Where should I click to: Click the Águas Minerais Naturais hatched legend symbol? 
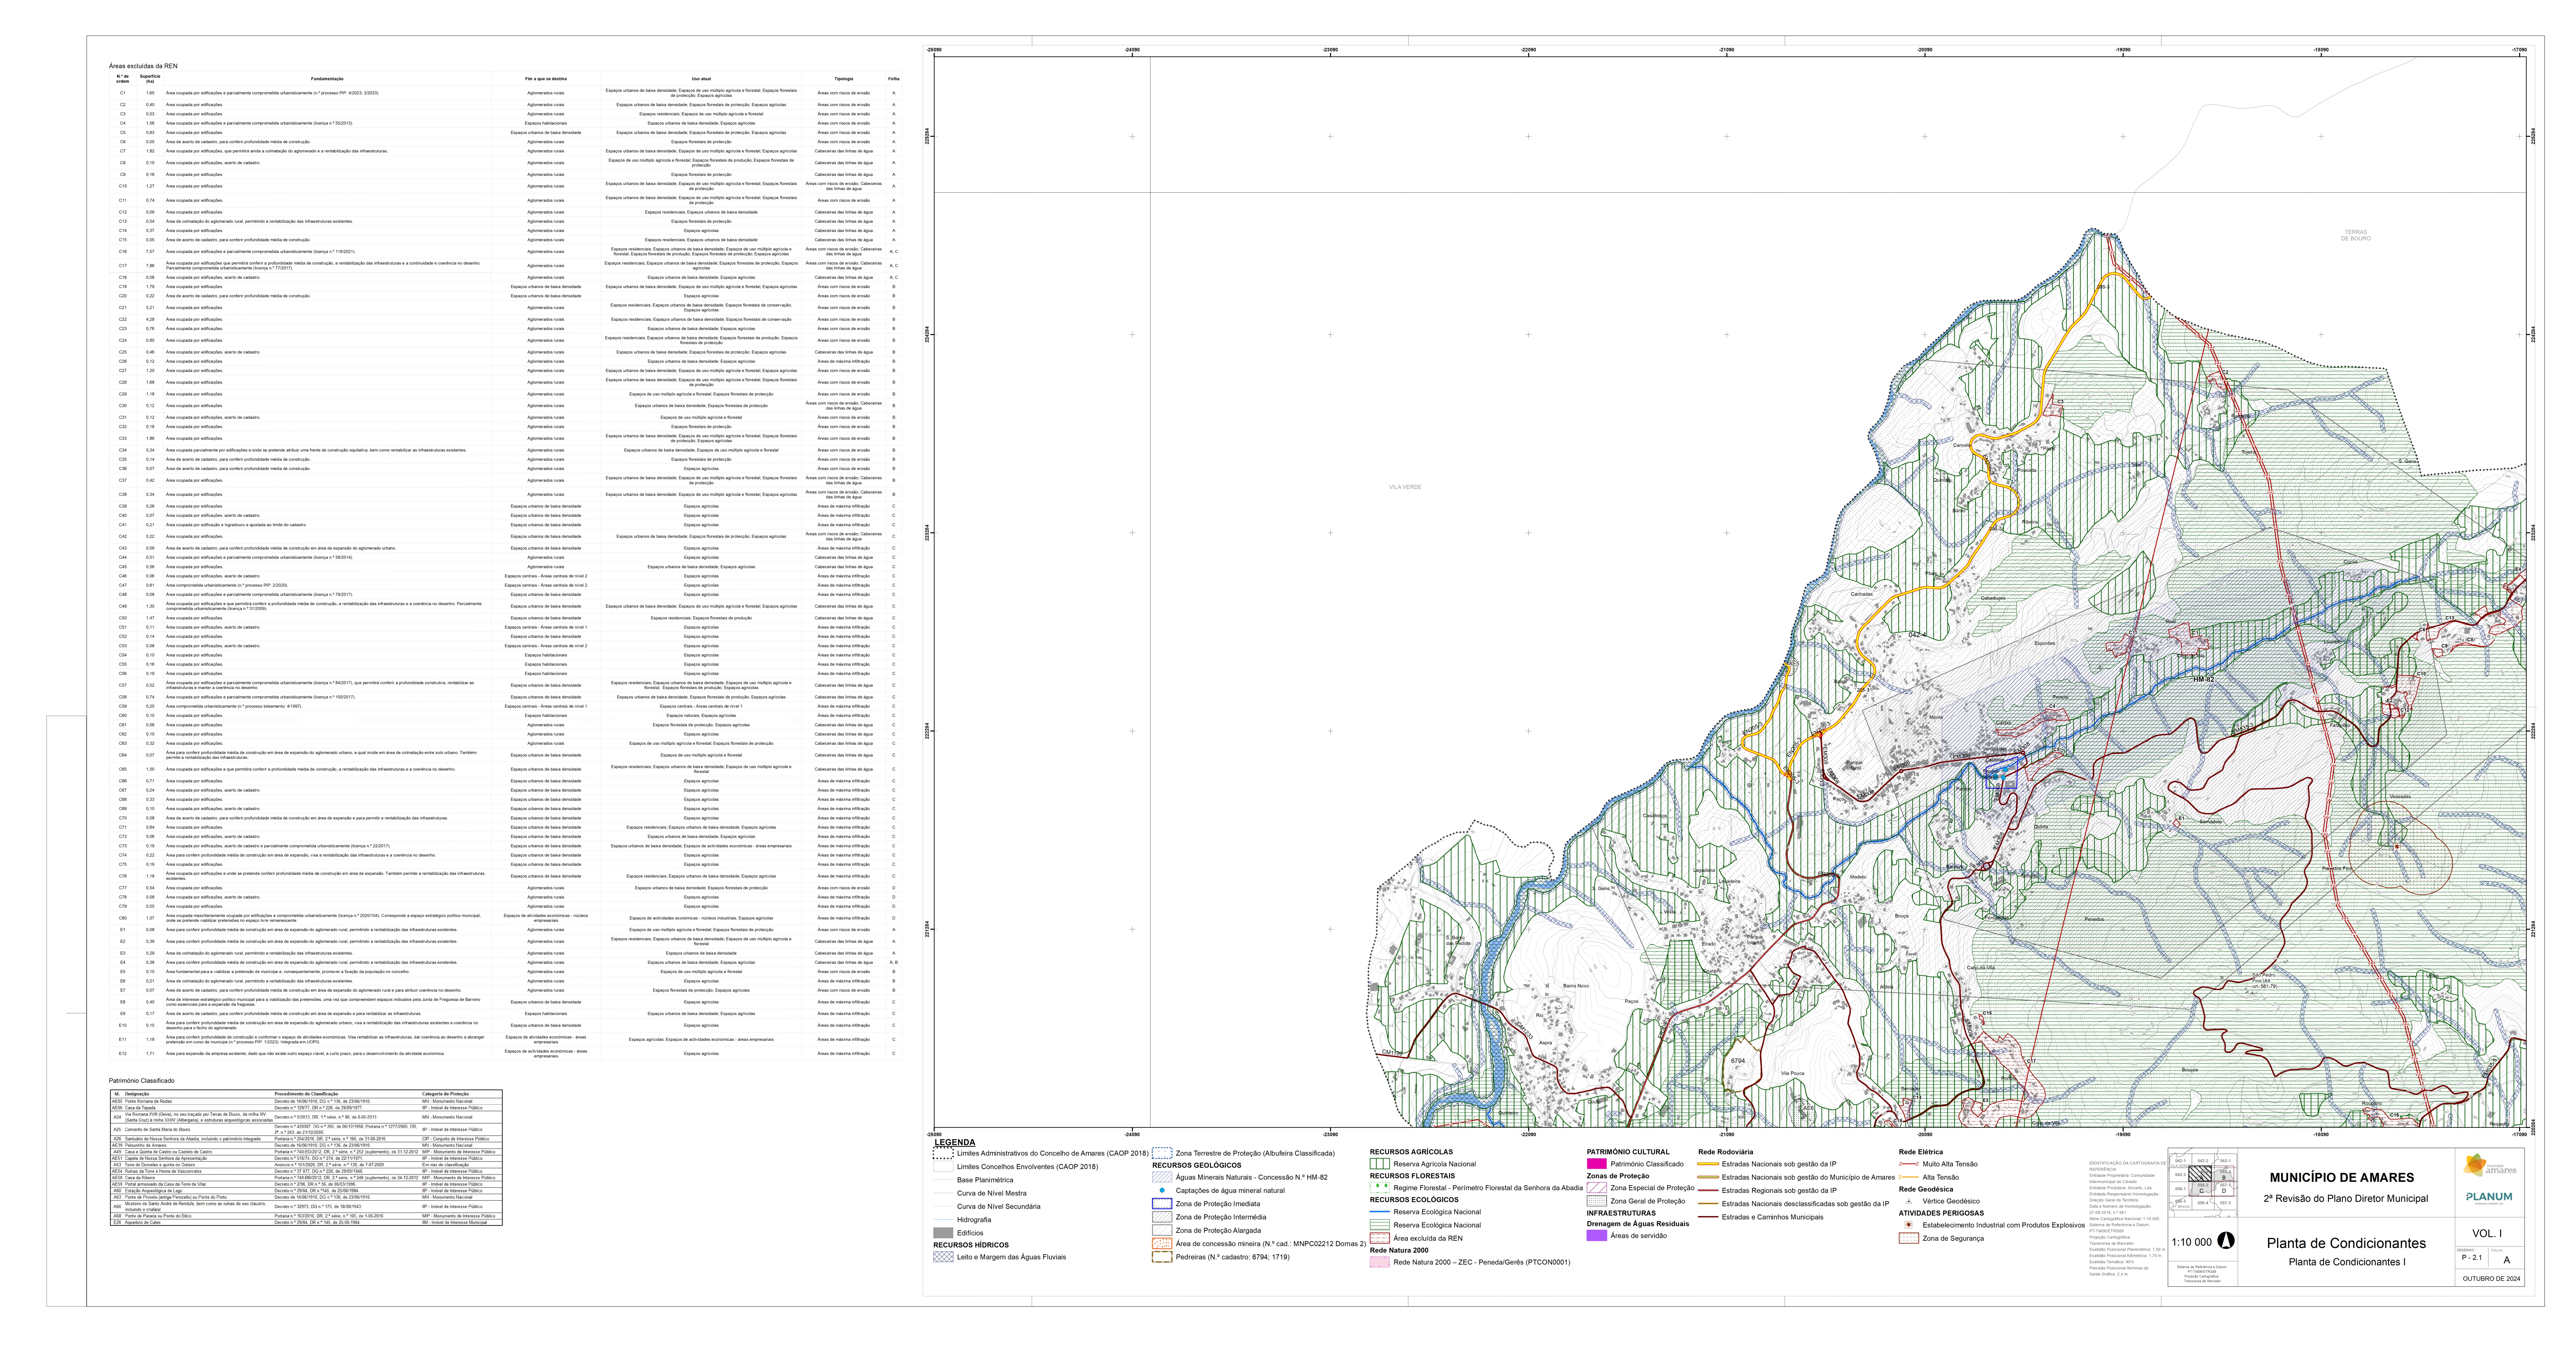coord(1162,1177)
